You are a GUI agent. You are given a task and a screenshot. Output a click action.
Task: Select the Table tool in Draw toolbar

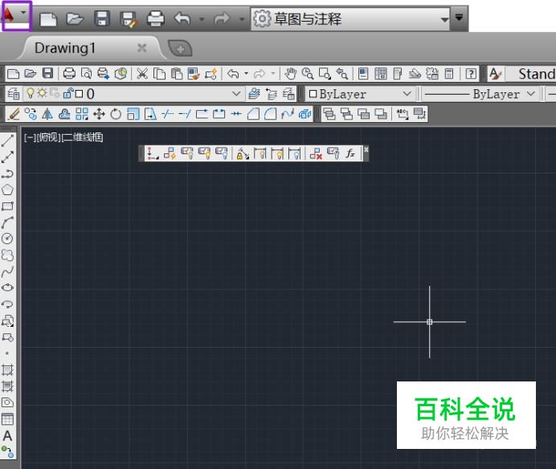(x=7, y=419)
